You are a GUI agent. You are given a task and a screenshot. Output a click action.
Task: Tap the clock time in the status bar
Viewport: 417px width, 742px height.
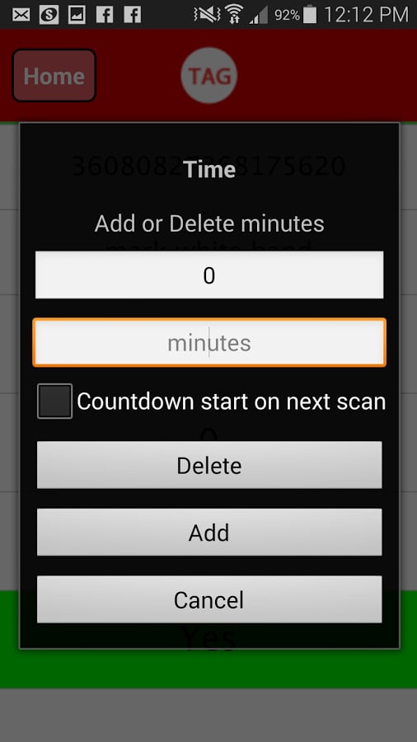366,15
